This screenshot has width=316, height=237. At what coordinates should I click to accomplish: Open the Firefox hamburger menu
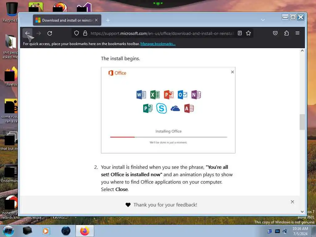click(297, 33)
